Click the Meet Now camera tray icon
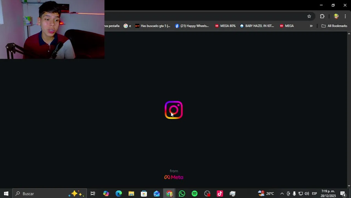This screenshot has height=198, width=351. [288, 194]
